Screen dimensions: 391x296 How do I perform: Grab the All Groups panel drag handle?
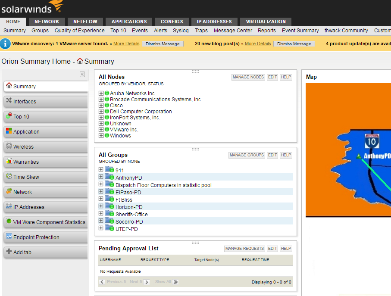coord(196,149)
